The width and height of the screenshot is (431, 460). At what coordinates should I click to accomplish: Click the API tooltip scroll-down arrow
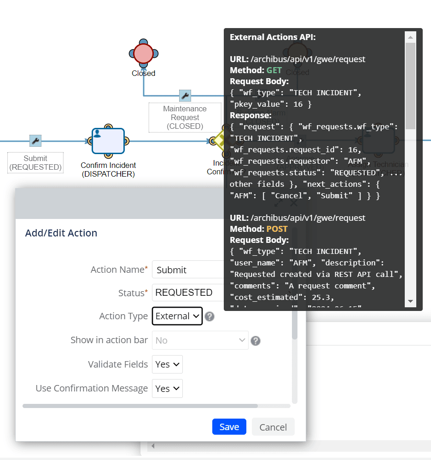[410, 302]
